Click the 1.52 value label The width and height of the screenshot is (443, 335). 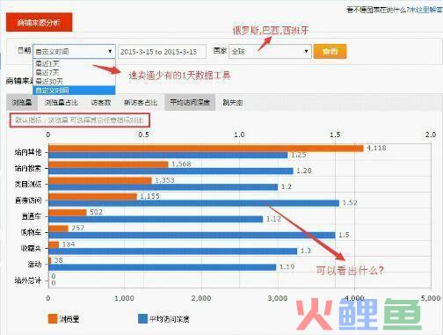(350, 203)
